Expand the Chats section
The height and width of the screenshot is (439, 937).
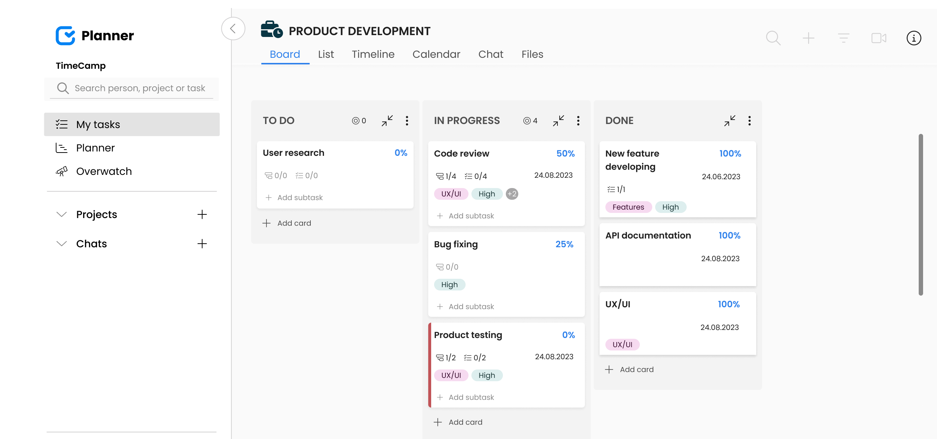(x=61, y=243)
